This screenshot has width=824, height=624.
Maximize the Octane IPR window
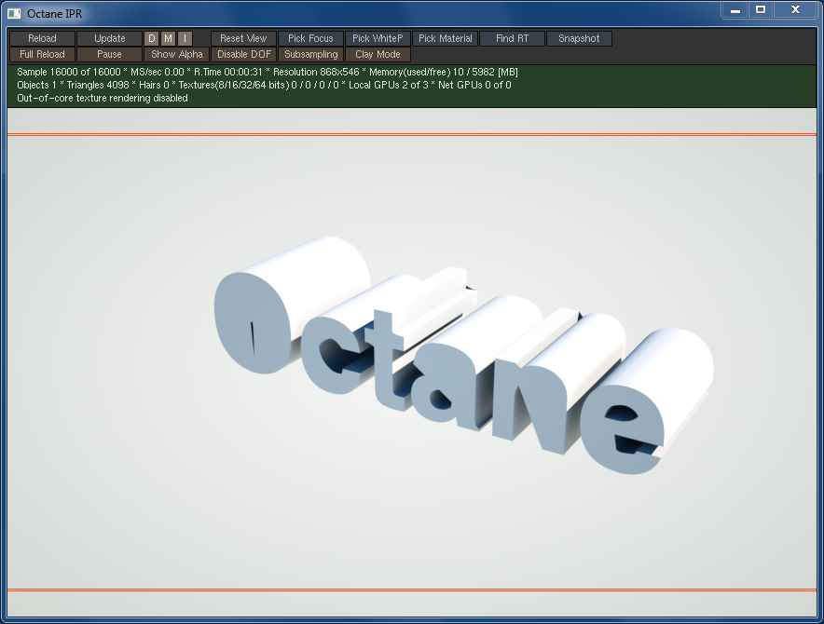[761, 10]
